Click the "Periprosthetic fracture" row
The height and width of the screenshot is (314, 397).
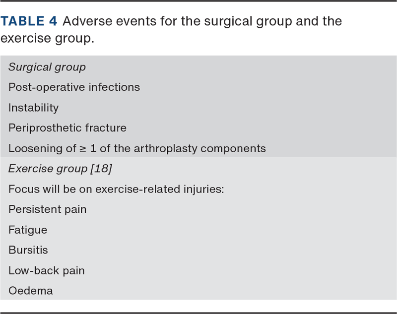tap(67, 128)
